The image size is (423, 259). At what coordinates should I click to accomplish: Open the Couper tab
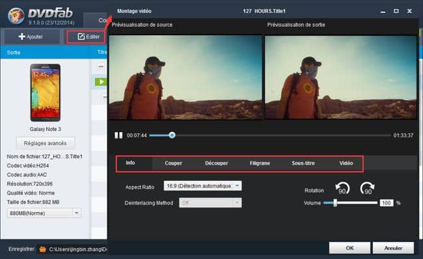(x=173, y=163)
